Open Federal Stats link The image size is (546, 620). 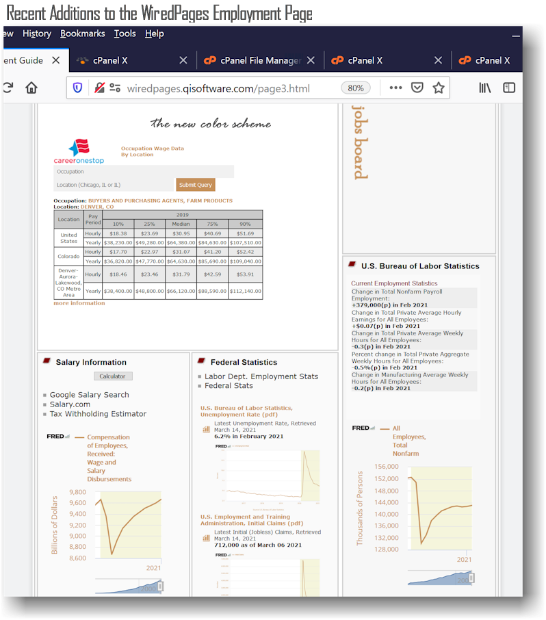pyautogui.click(x=229, y=385)
